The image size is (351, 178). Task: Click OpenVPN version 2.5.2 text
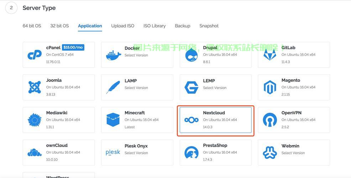click(x=285, y=127)
